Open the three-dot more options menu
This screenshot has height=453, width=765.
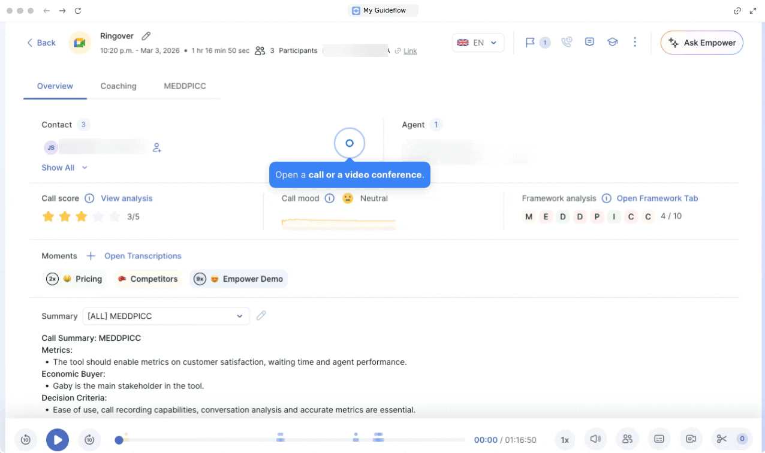coord(635,43)
